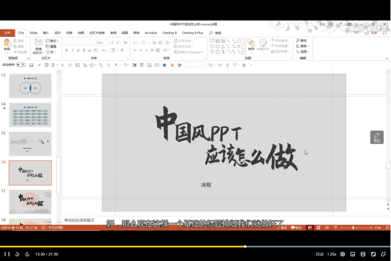Click the comments icon at the ribbon top right
The width and height of the screenshot is (391, 261).
385,33
